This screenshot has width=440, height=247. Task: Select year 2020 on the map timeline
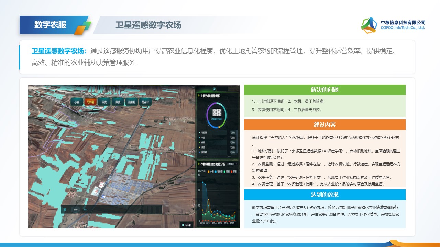[76, 209]
